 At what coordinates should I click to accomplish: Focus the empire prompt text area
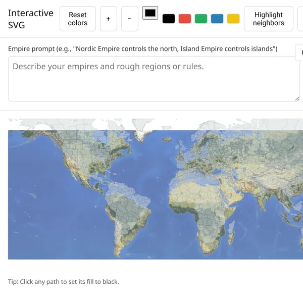point(154,79)
